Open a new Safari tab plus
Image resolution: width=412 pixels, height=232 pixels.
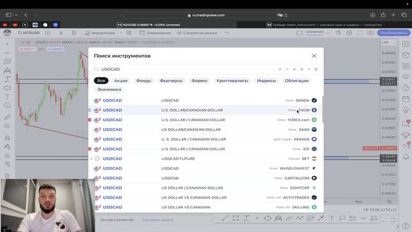[x=393, y=15]
